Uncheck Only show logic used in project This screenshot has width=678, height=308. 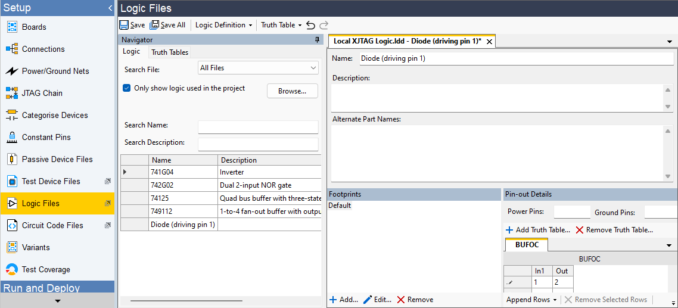[126, 88]
